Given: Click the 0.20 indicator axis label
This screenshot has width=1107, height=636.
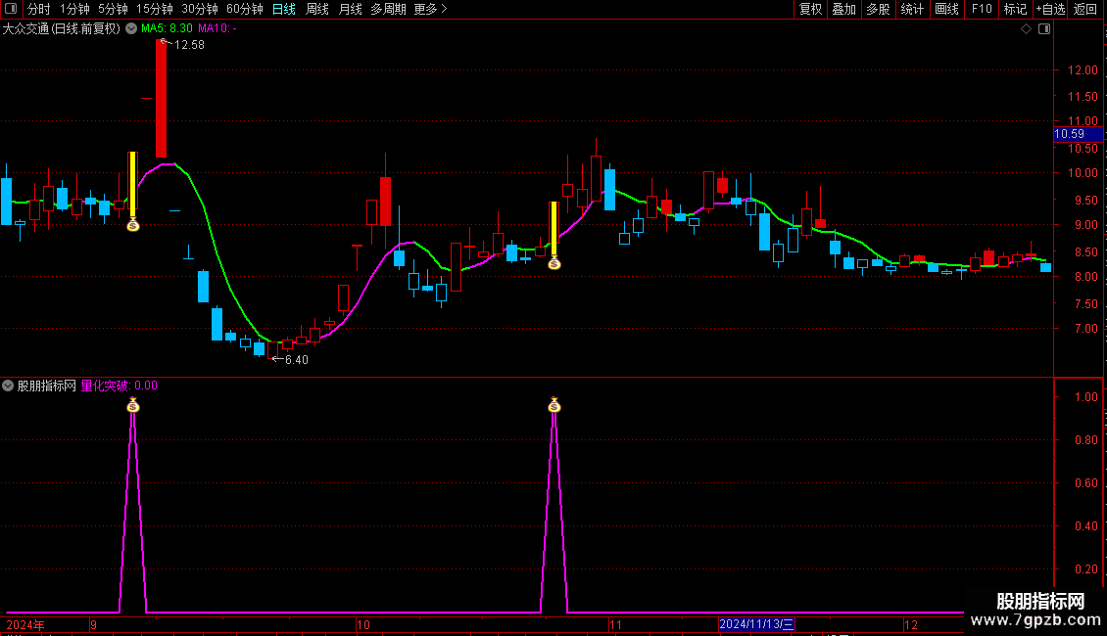Looking at the screenshot, I should (1085, 569).
